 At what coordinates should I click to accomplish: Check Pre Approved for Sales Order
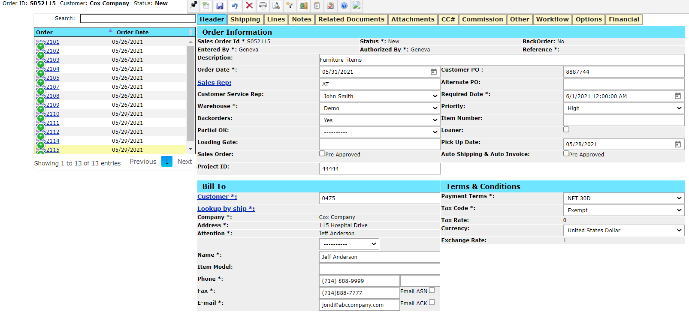(x=322, y=153)
